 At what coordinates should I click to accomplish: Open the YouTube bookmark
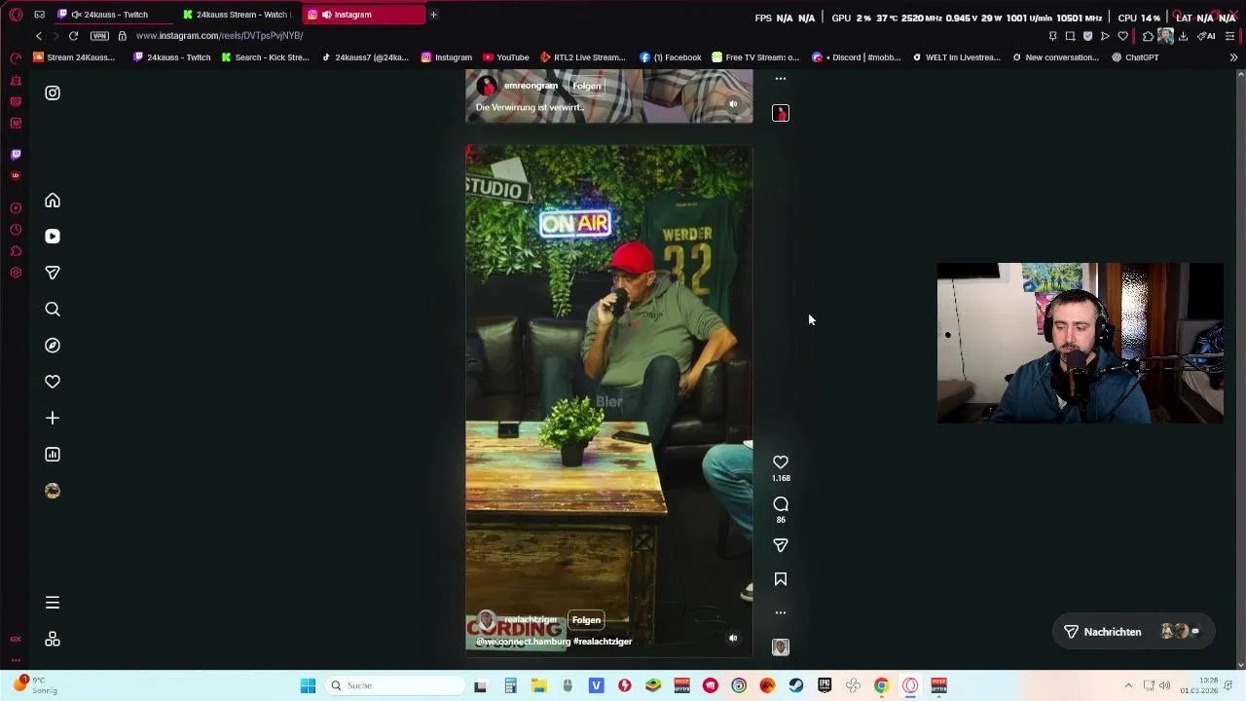pos(506,57)
